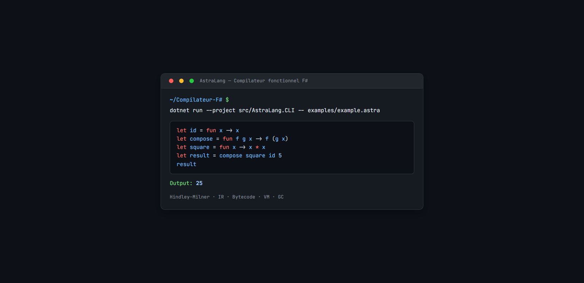Click the asterisk multiplication operator
Viewport: 584px width, 283px height.
pyautogui.click(x=257, y=147)
